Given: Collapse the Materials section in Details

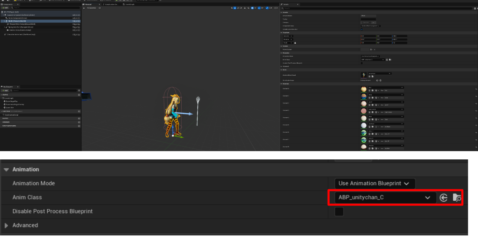Looking at the screenshot, I should pyautogui.click(x=281, y=84).
